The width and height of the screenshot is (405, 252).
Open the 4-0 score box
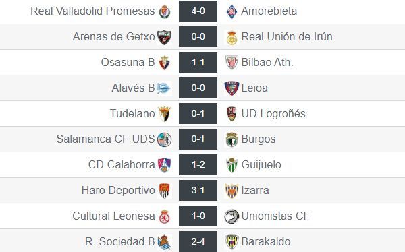(x=198, y=11)
